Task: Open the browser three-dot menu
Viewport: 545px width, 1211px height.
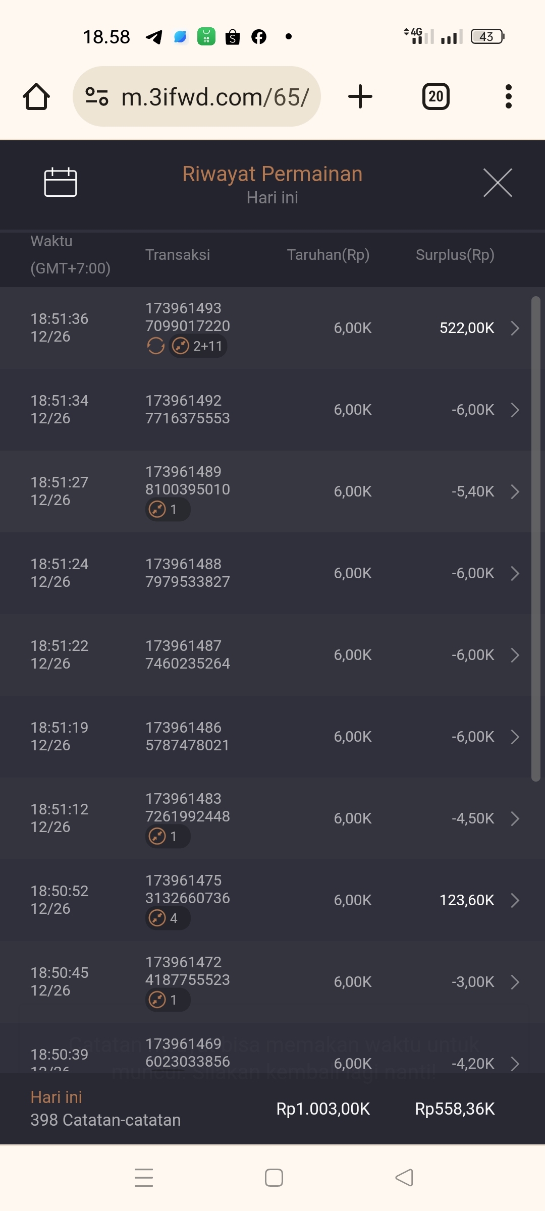Action: click(x=508, y=96)
